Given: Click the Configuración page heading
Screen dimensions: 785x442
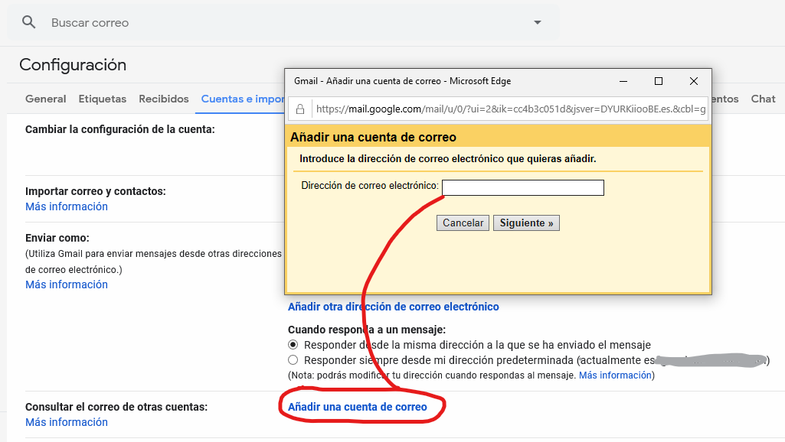Looking at the screenshot, I should [x=73, y=64].
